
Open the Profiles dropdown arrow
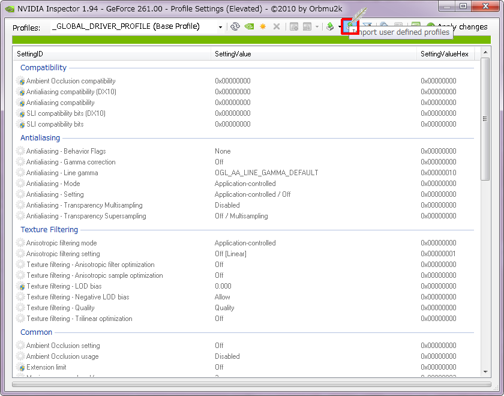point(220,27)
